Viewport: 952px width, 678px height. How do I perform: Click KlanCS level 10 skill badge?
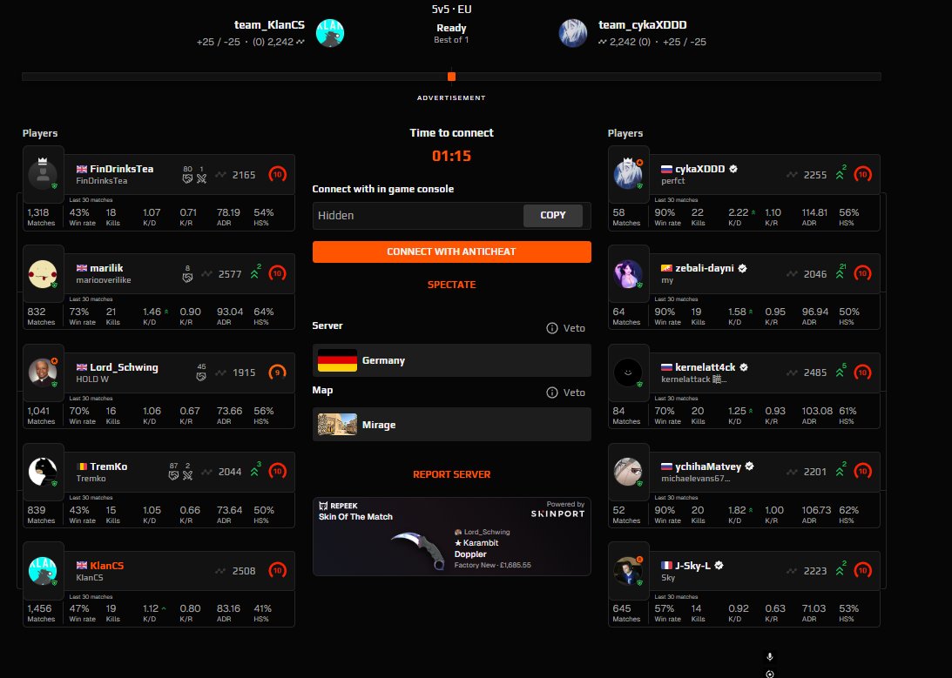click(278, 571)
